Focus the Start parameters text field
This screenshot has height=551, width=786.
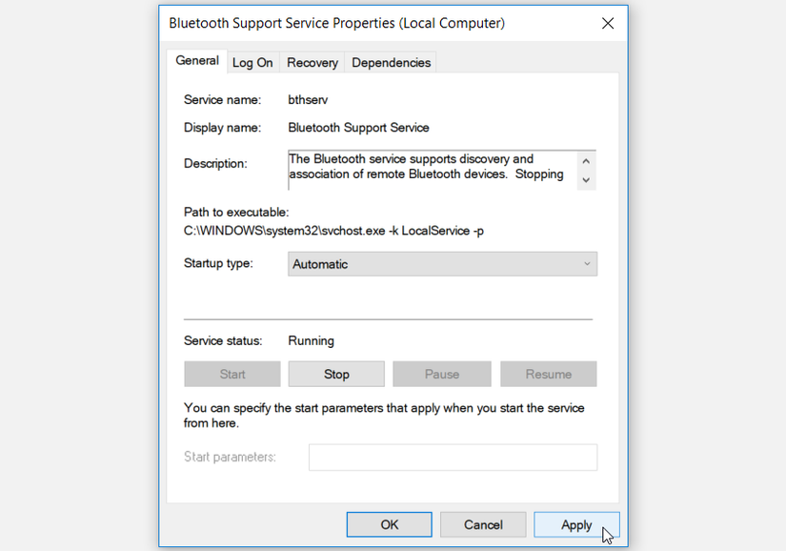point(453,458)
